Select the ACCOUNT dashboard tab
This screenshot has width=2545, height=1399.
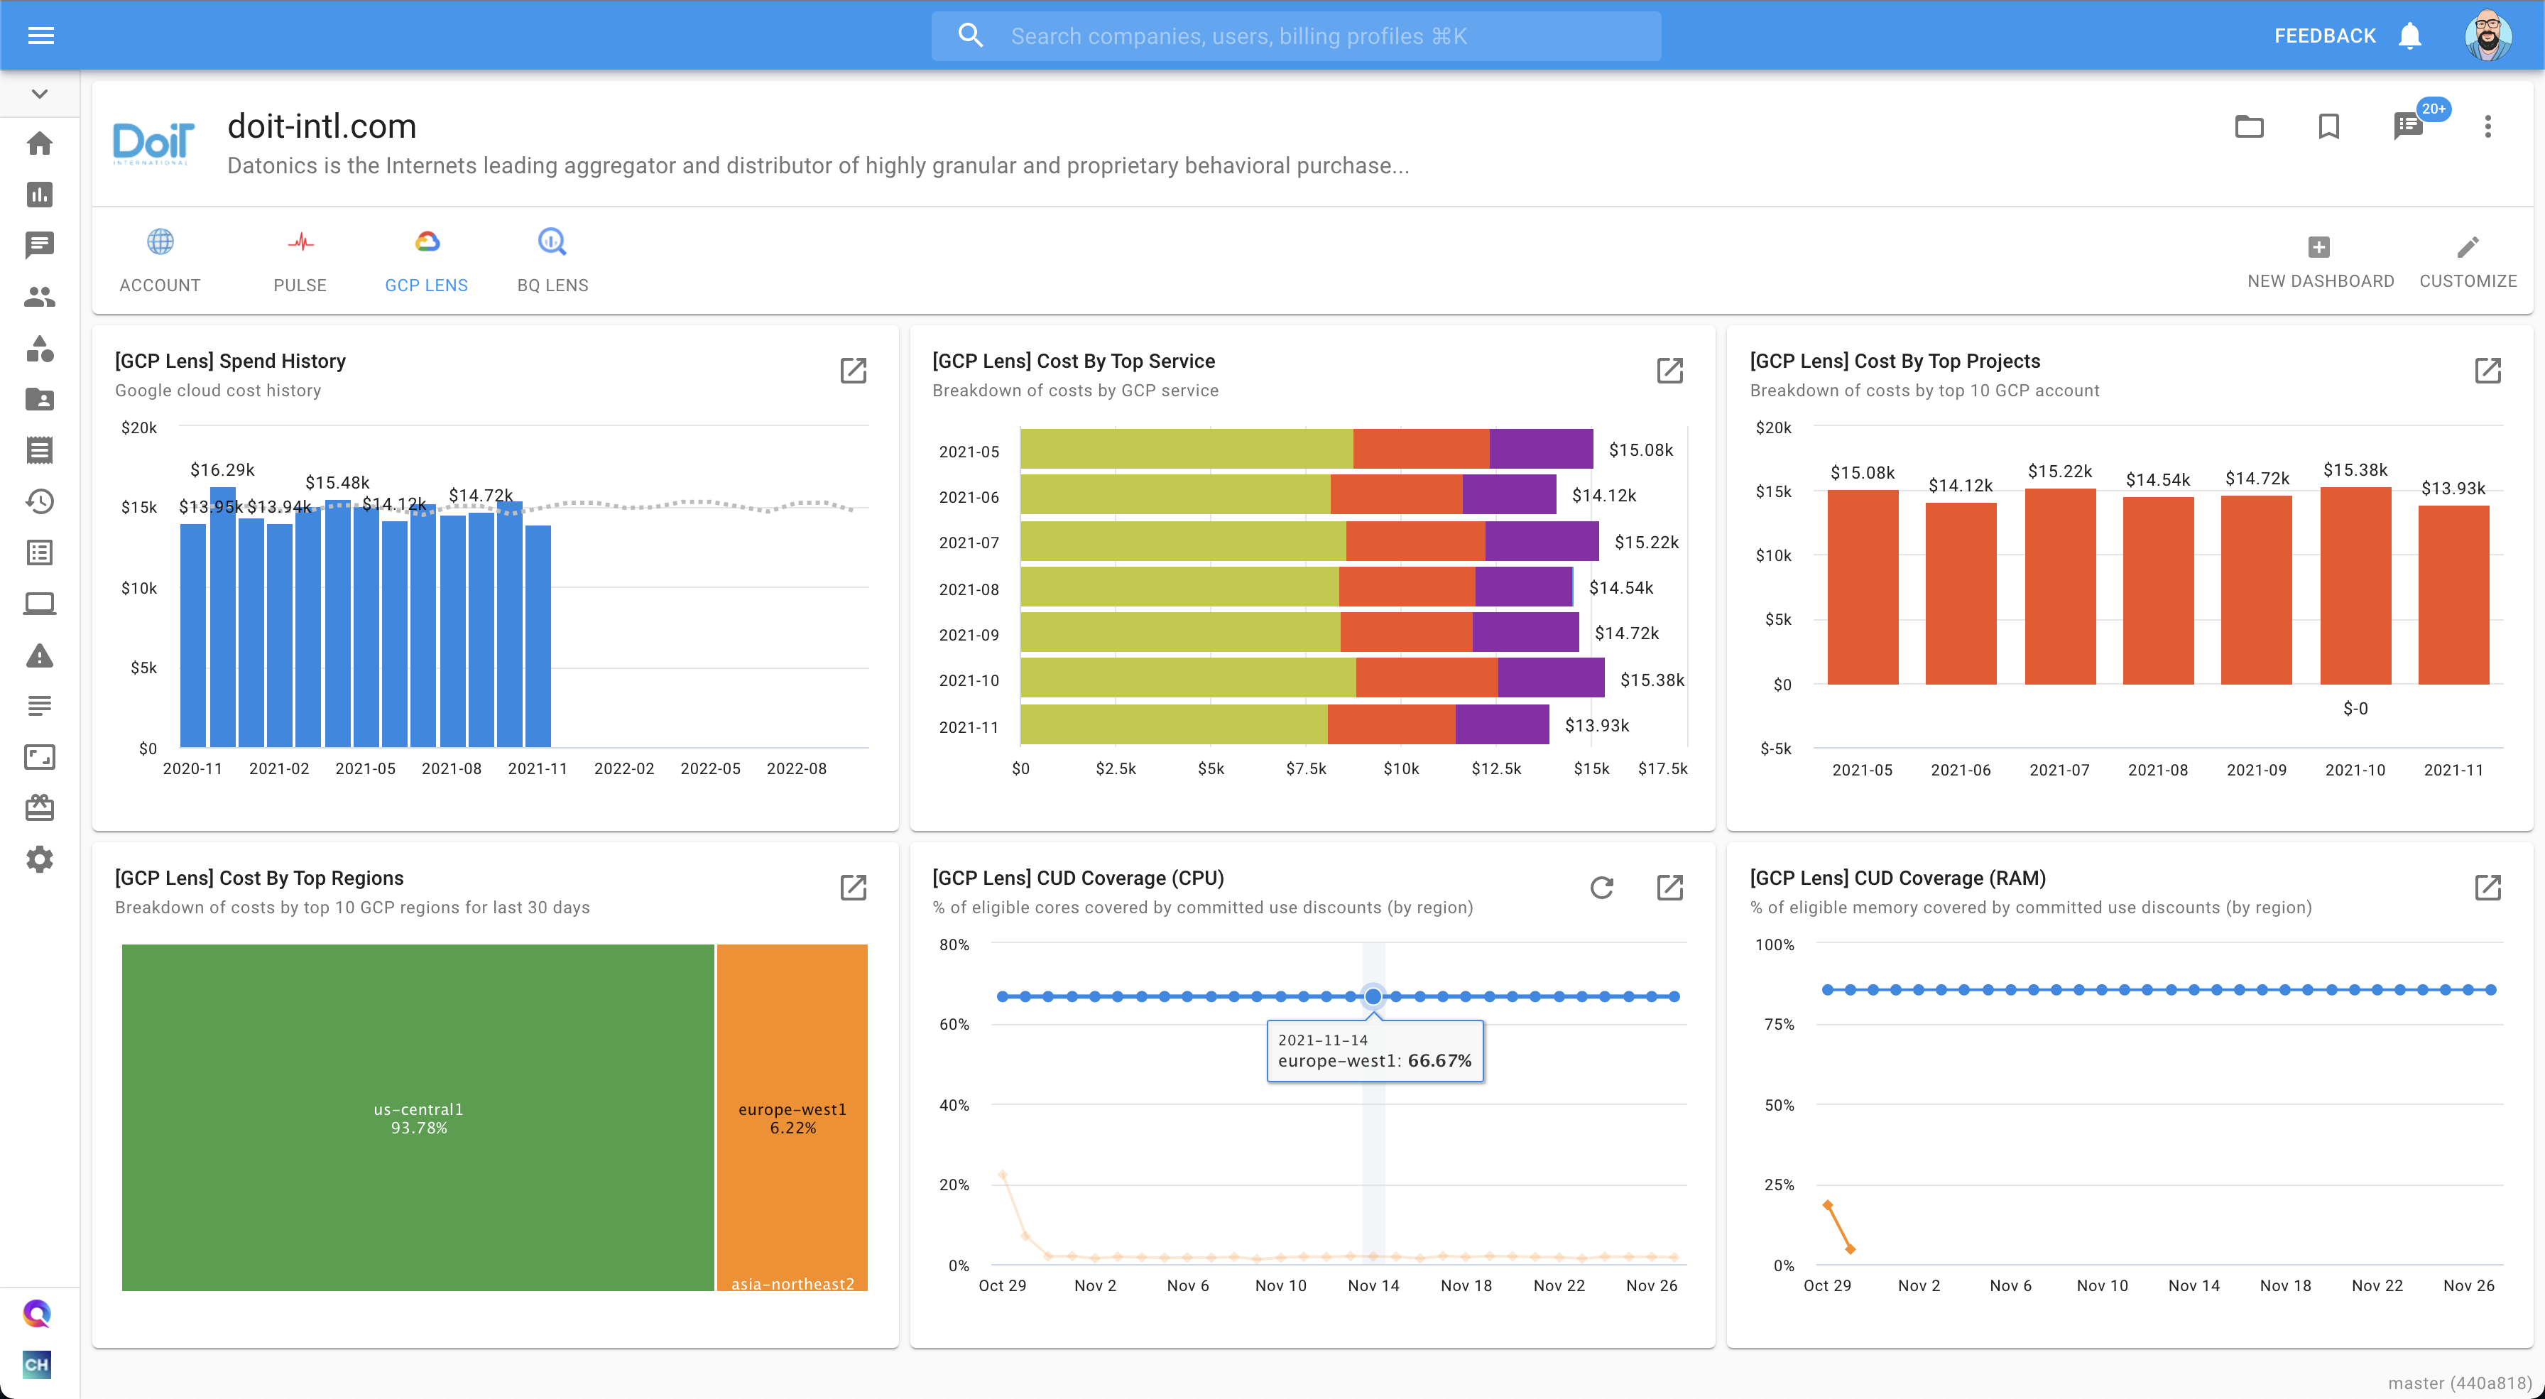(x=160, y=261)
